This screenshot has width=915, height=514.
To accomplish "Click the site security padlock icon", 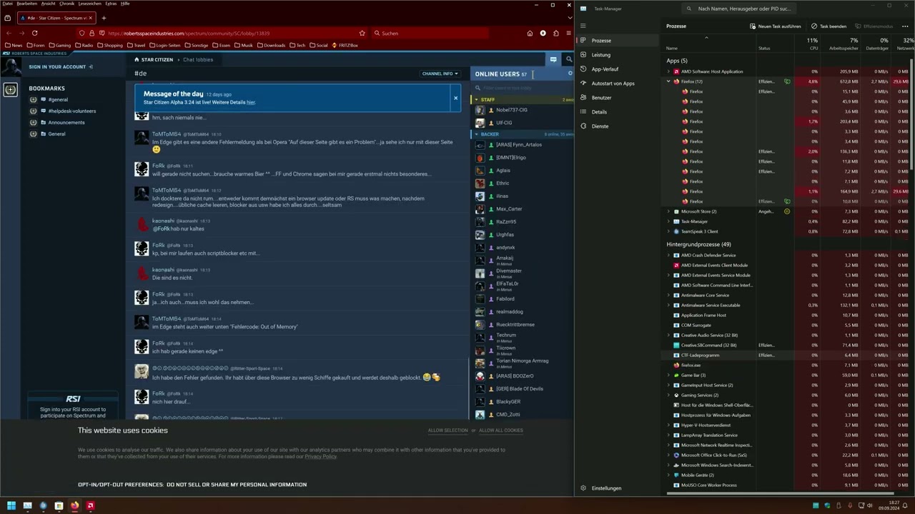I will 91,33.
